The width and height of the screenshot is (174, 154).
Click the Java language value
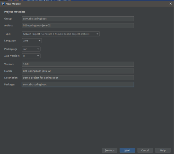coord(25,41)
